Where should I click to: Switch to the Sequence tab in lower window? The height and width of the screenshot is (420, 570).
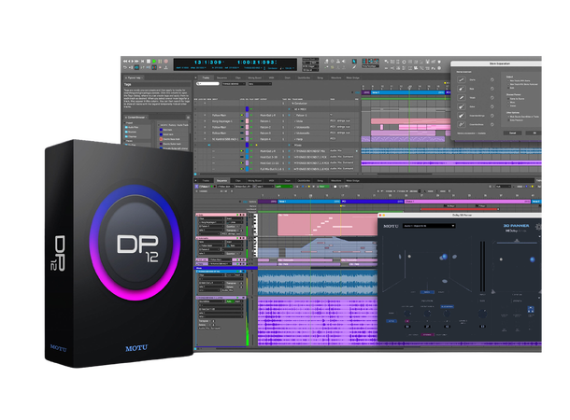click(x=221, y=180)
